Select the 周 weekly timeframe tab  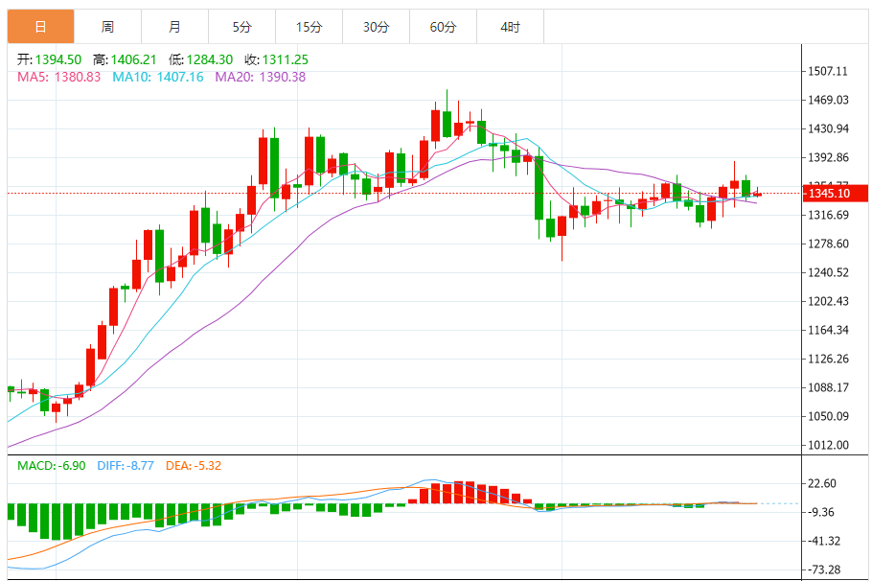click(107, 27)
